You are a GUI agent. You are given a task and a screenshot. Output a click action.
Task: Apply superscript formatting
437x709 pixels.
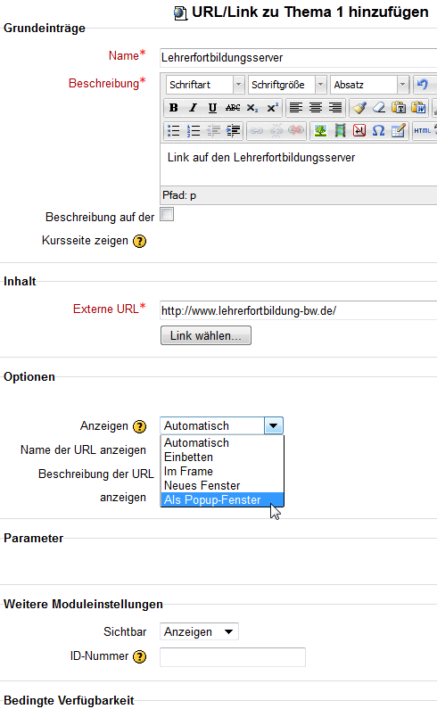pos(272,108)
